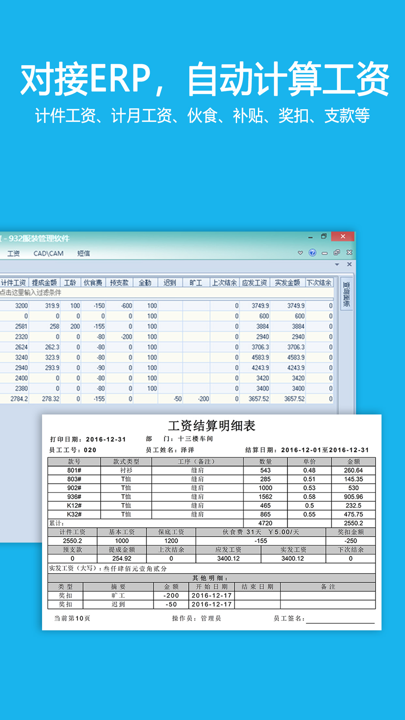The height and width of the screenshot is (720, 405).
Task: Minimize the inner document window
Action: click(x=324, y=253)
